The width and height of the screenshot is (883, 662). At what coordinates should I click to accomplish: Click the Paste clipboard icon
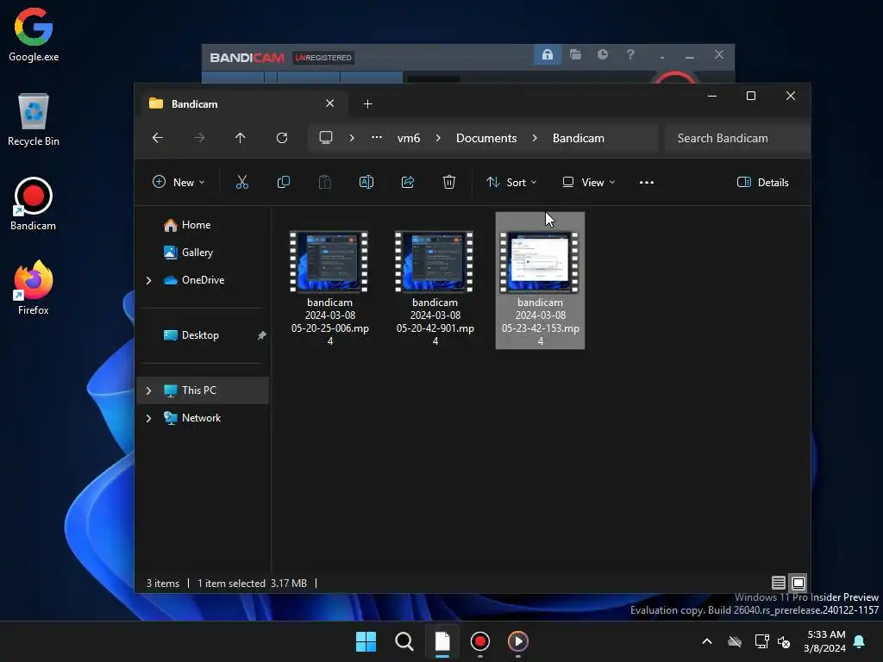click(x=325, y=182)
